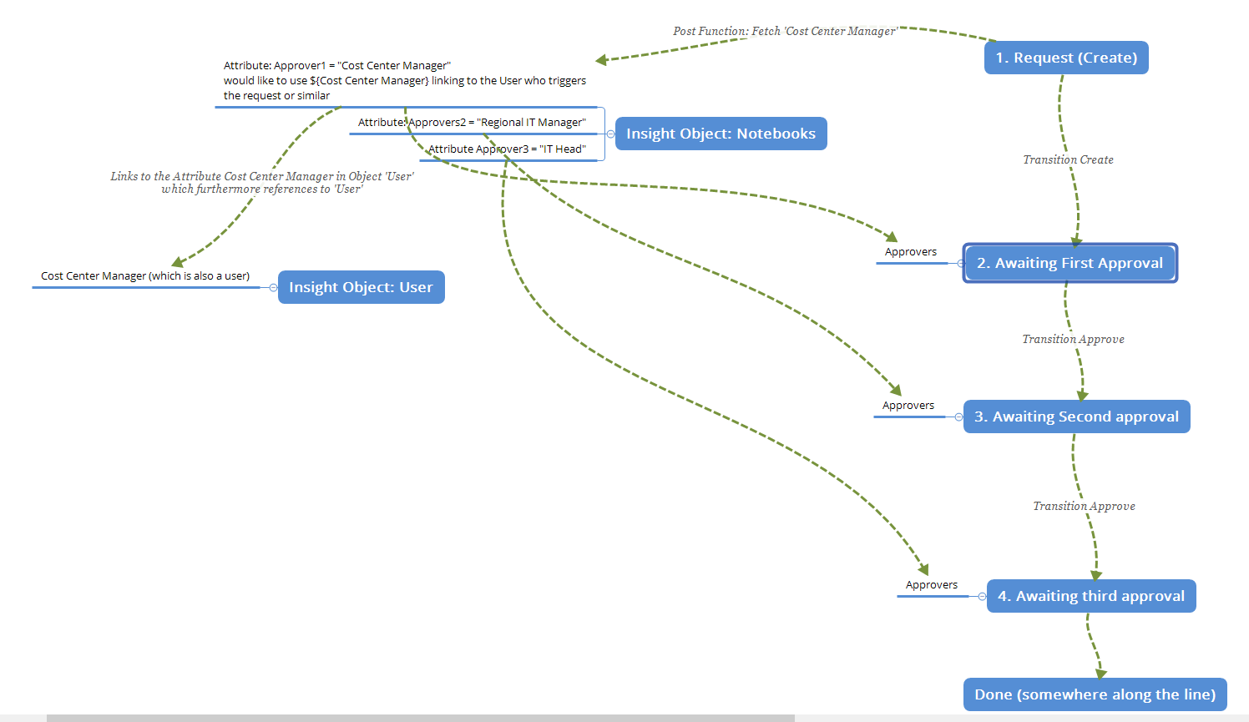This screenshot has width=1249, height=722.
Task: Select the Approvers subtopic of Awaiting Second approval
Action: click(x=908, y=406)
